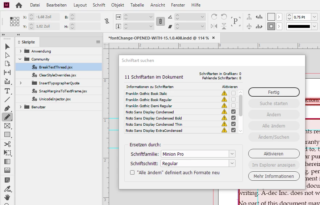Click rotate 90° clockwise icon
This screenshot has height=205, width=320.
pos(214,17)
